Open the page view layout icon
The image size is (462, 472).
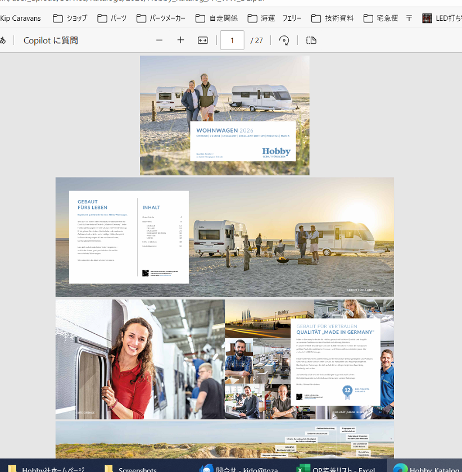click(x=311, y=40)
